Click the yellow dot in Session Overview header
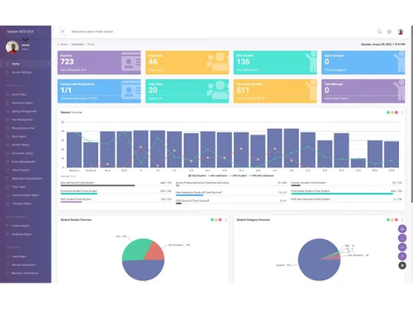 coord(392,112)
